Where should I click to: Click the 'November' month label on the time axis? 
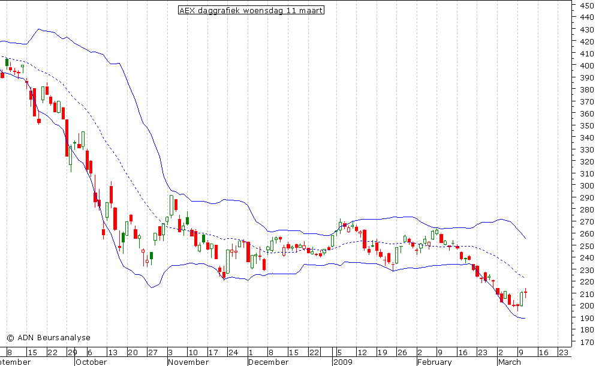188,362
